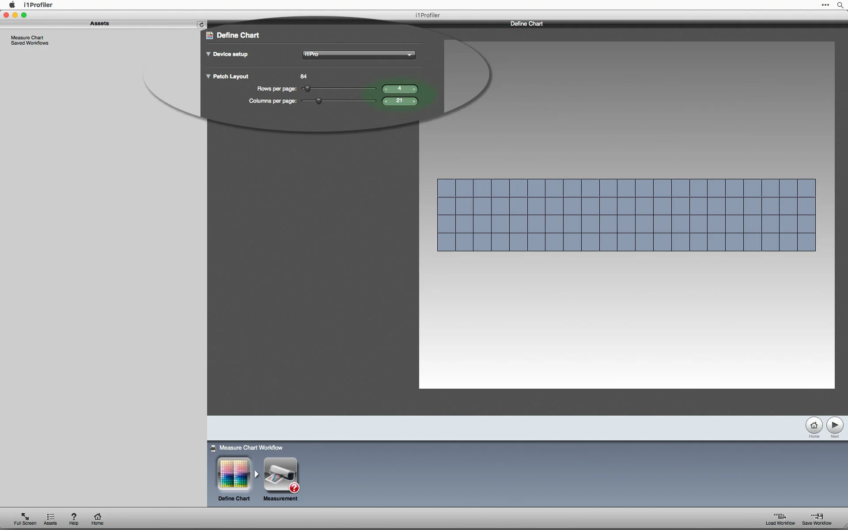Refresh the Assets panel
The image size is (848, 530).
pos(201,24)
